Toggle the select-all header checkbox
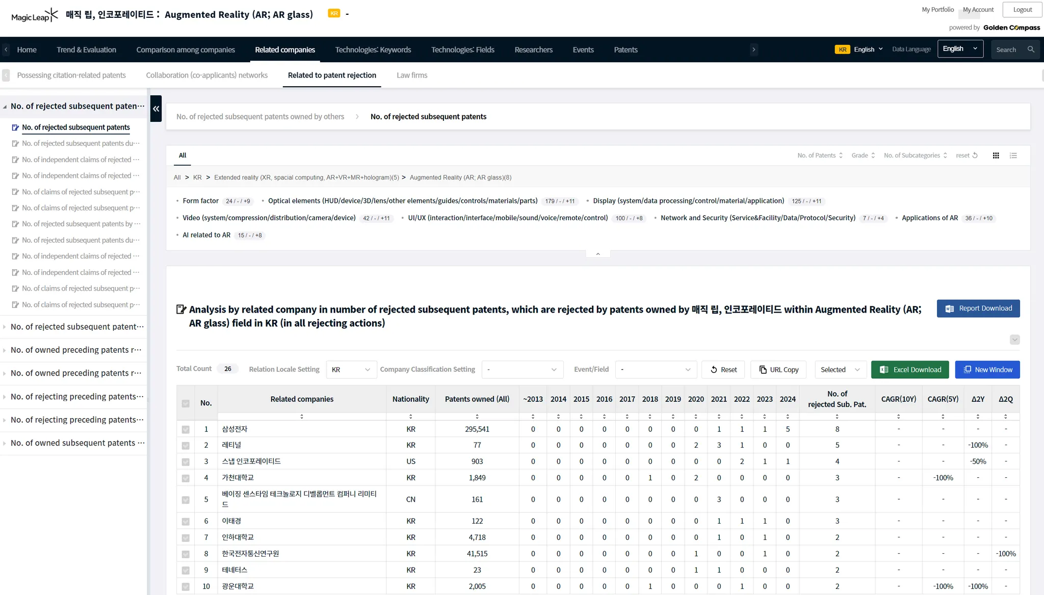Image resolution: width=1044 pixels, height=595 pixels. click(186, 403)
